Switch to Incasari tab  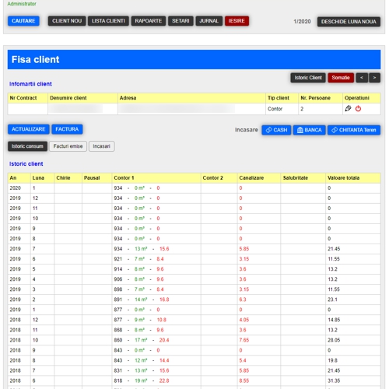pos(102,146)
